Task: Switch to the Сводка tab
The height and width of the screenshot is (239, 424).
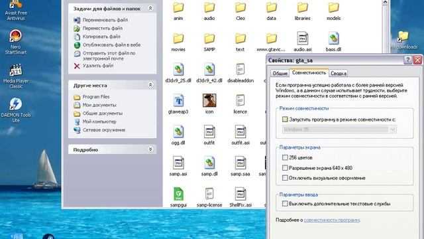Action: pos(339,73)
